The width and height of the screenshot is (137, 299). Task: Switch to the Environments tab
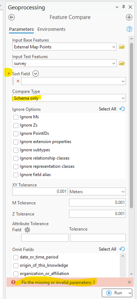click(x=51, y=29)
